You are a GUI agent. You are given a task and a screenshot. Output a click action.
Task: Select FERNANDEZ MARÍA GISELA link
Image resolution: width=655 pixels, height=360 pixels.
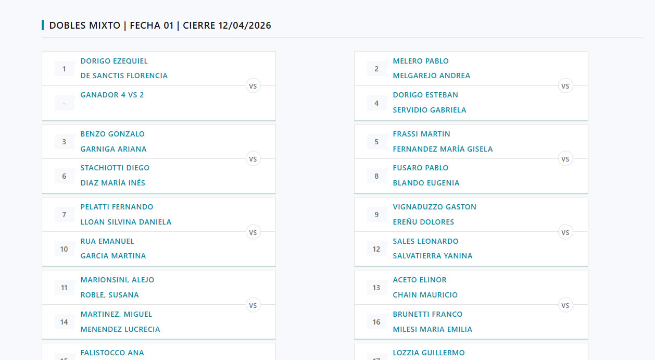[x=443, y=149]
